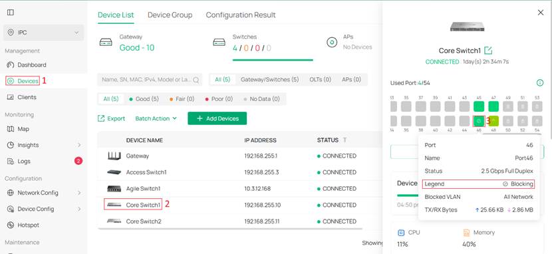Click the Hotspot icon in sidebar
Screen dimensions: 552x254
coord(11,225)
